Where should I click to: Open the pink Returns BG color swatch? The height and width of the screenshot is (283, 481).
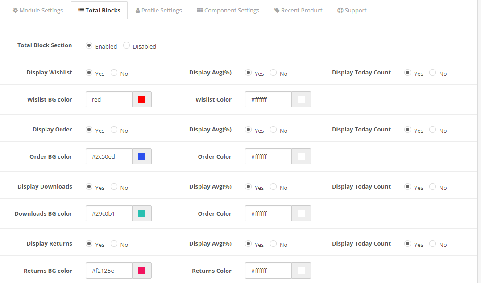pyautogui.click(x=142, y=271)
